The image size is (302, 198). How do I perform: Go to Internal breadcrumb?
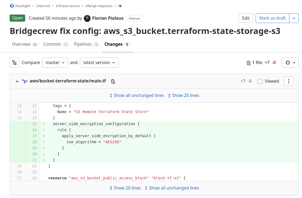(x=43, y=6)
